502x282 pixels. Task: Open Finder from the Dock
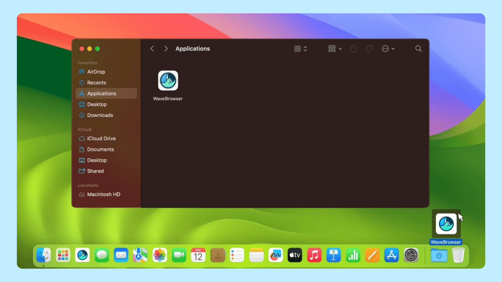point(44,255)
